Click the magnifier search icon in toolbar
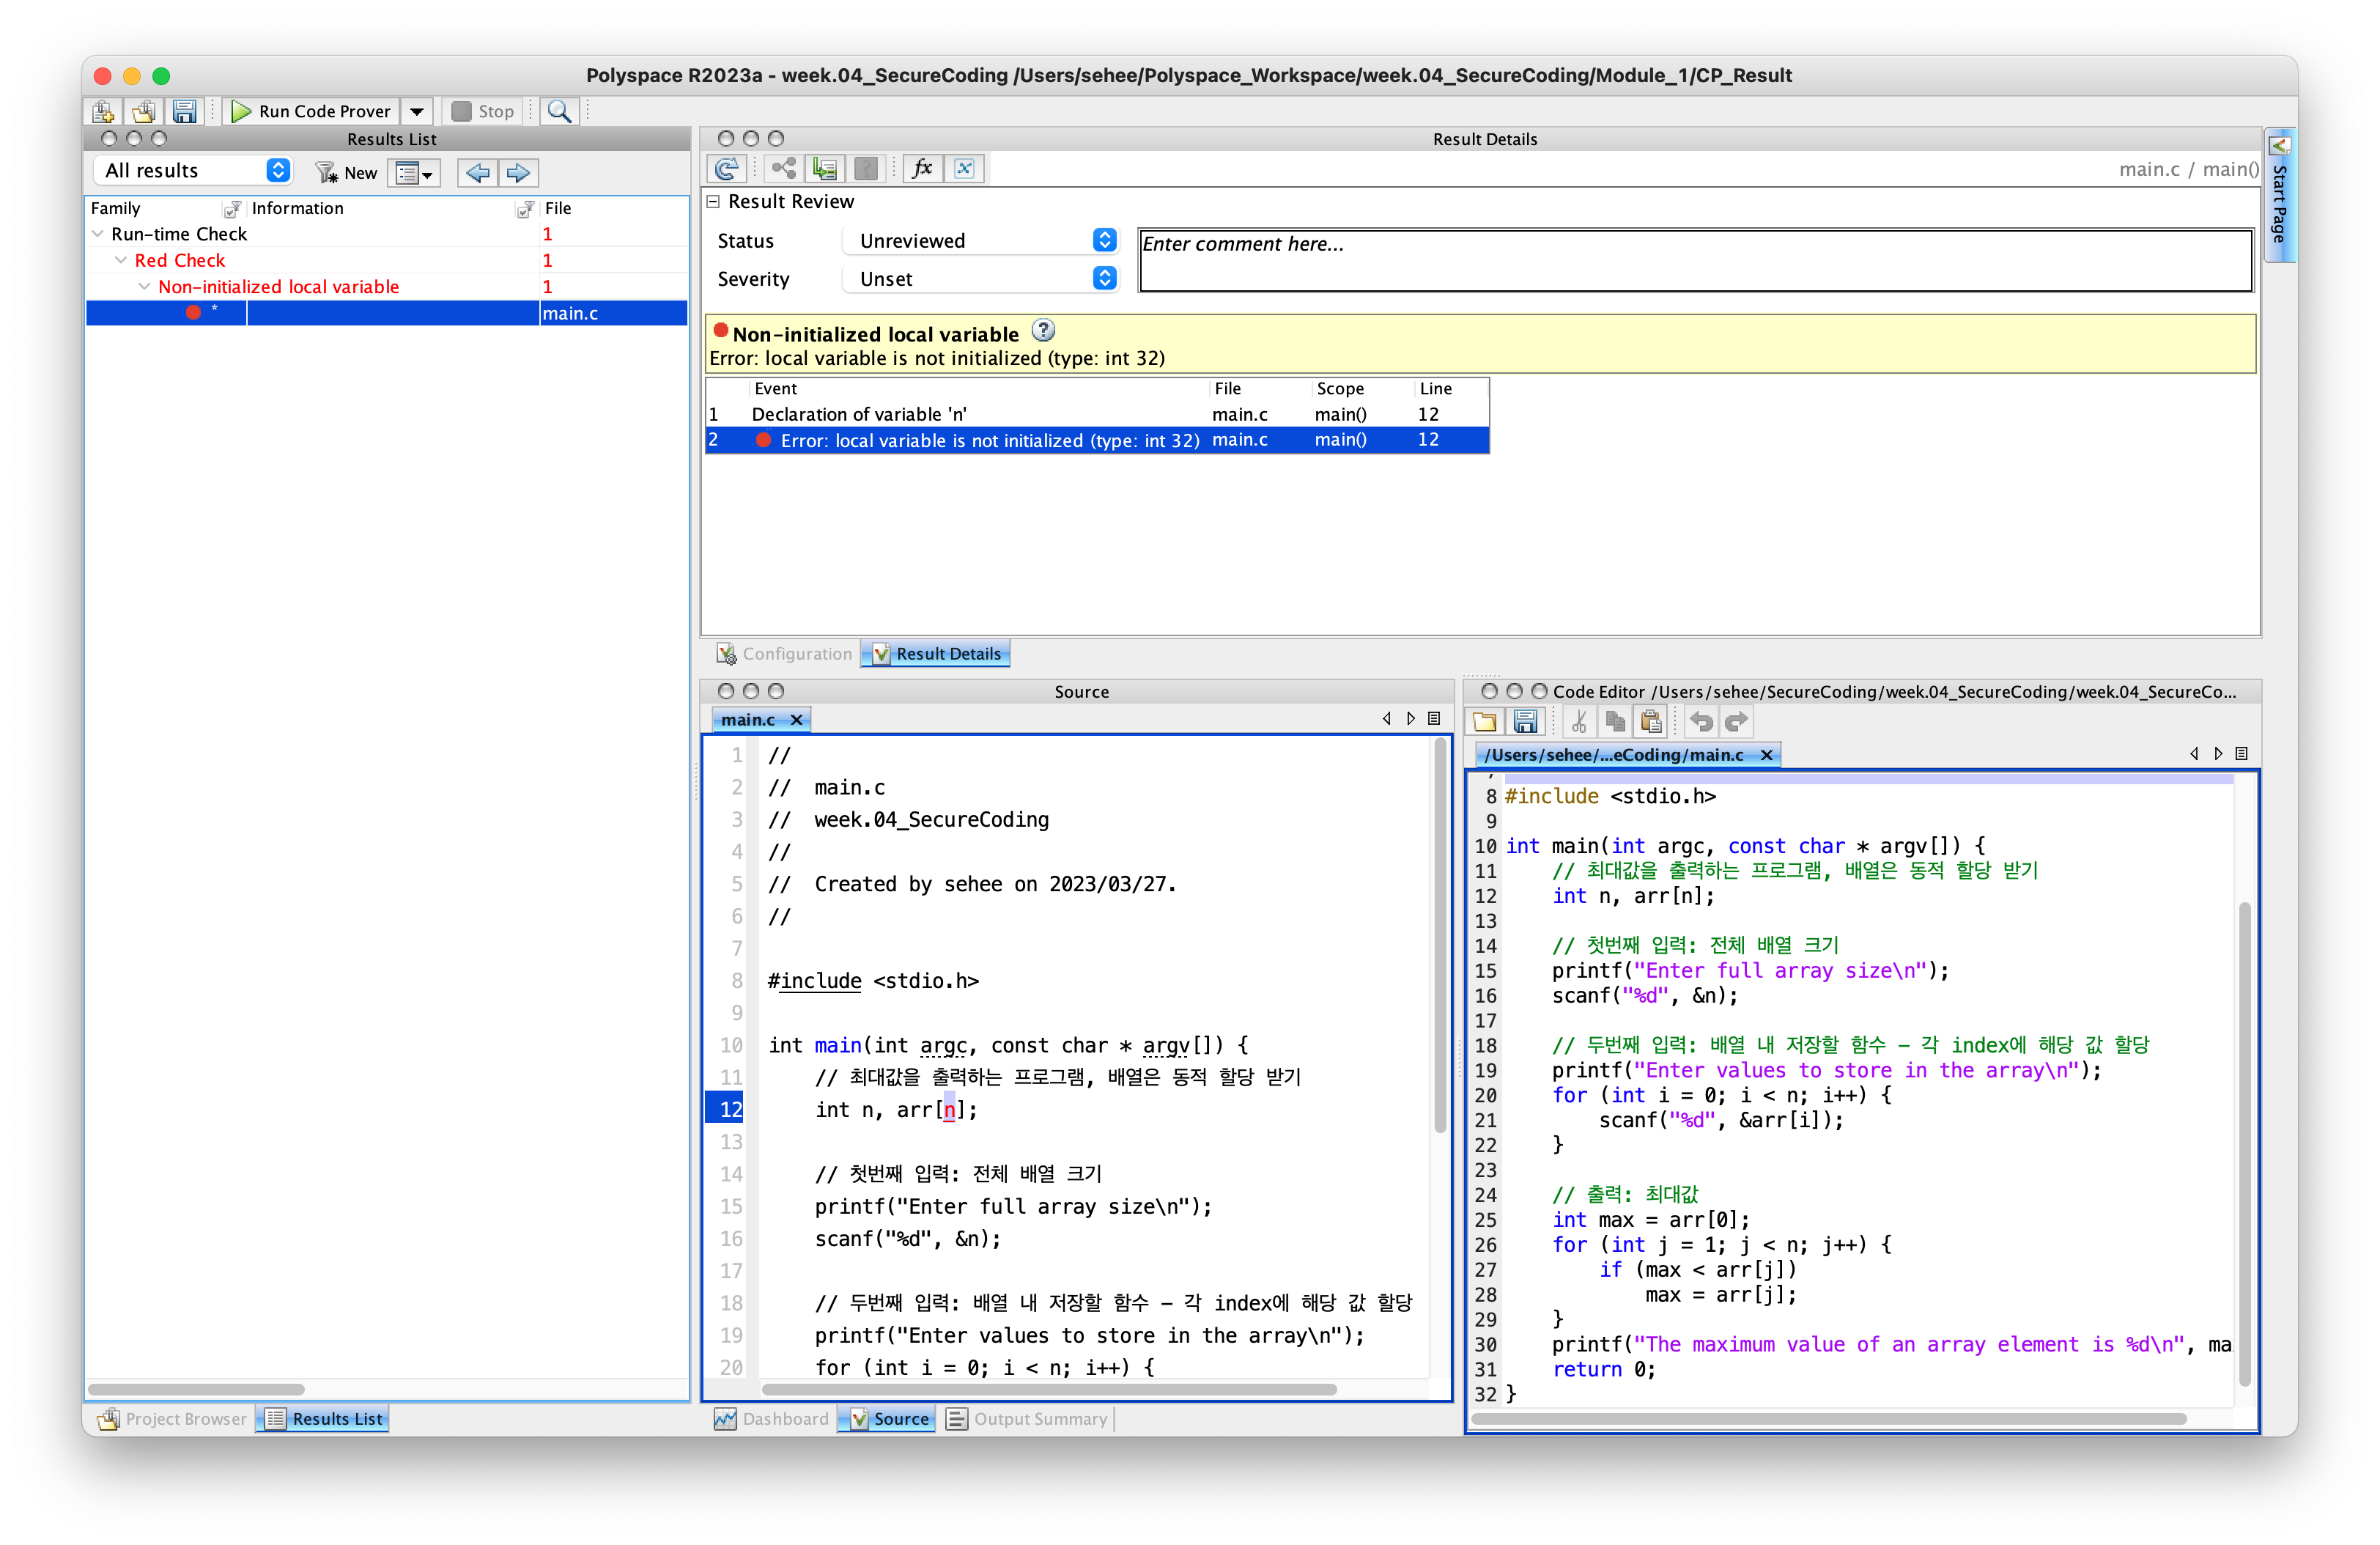This screenshot has width=2380, height=1545. (559, 111)
